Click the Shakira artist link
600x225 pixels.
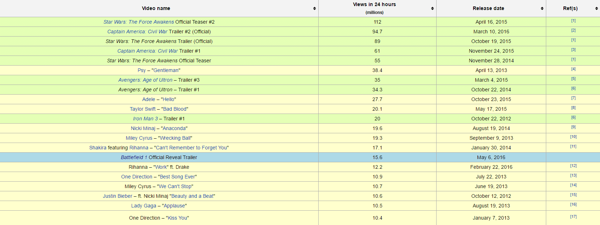click(97, 148)
